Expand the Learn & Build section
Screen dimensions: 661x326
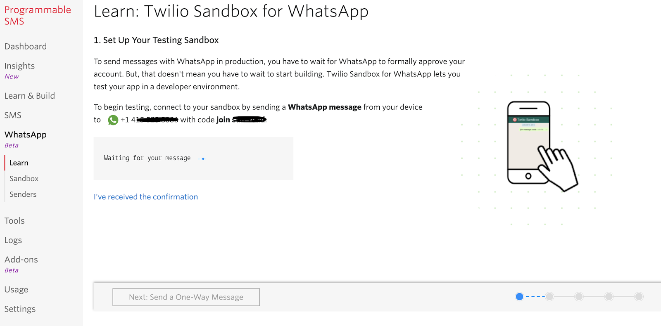tap(29, 96)
